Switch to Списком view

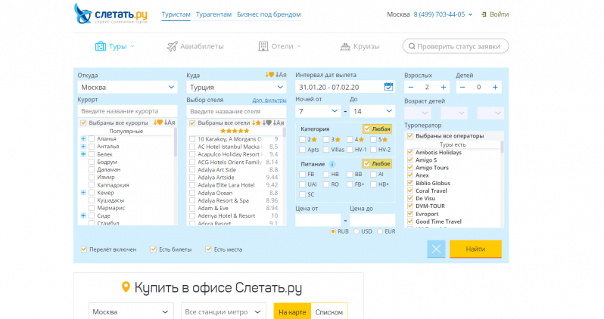(x=329, y=311)
